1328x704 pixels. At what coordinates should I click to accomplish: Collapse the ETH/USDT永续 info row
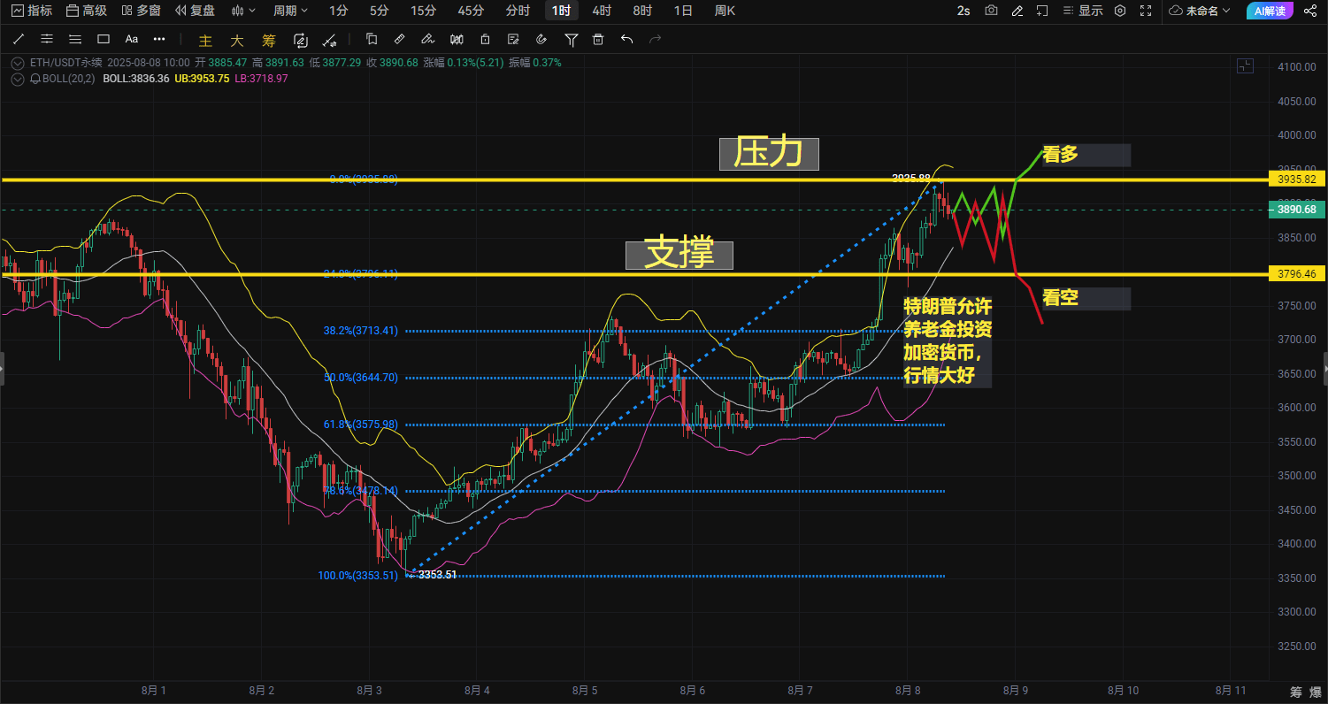(x=18, y=63)
